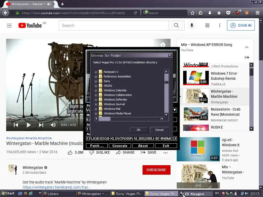The image size is (263, 197).
Task: Open the Firefox hamburger menu
Action: pos(258,13)
